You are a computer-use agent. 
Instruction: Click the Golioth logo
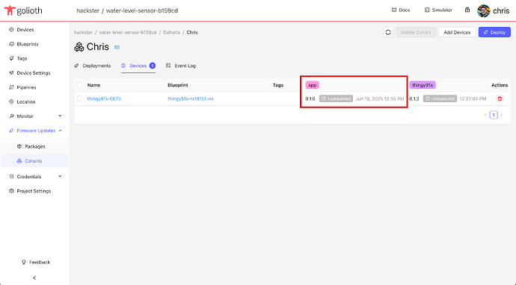(x=23, y=10)
